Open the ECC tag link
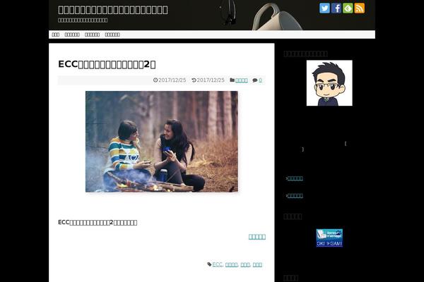 point(217,264)
